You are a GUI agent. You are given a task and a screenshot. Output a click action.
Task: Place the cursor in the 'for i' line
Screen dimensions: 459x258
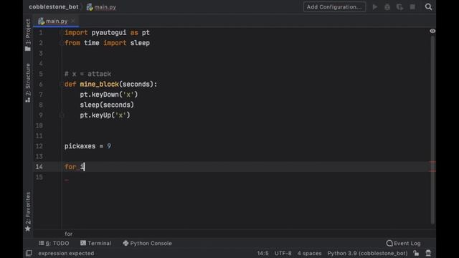click(x=75, y=167)
